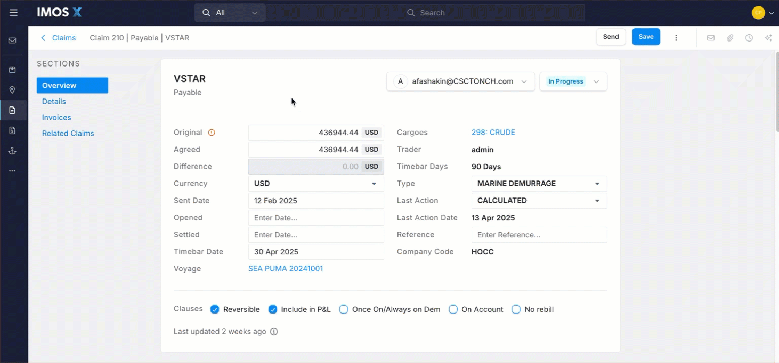Open the anchor ports sidebar icon
This screenshot has height=363, width=779.
click(x=12, y=151)
